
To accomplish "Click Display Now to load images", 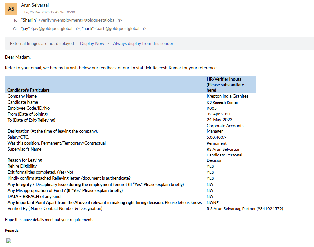I will coord(92,43).
